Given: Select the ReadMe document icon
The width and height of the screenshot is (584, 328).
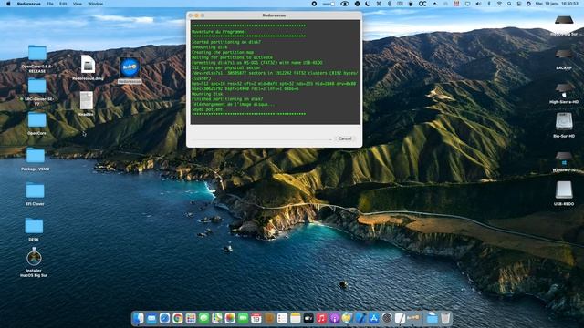Looking at the screenshot, I should point(87,100).
